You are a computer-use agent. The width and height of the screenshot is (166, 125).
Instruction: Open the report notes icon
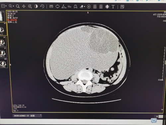point(122,7)
